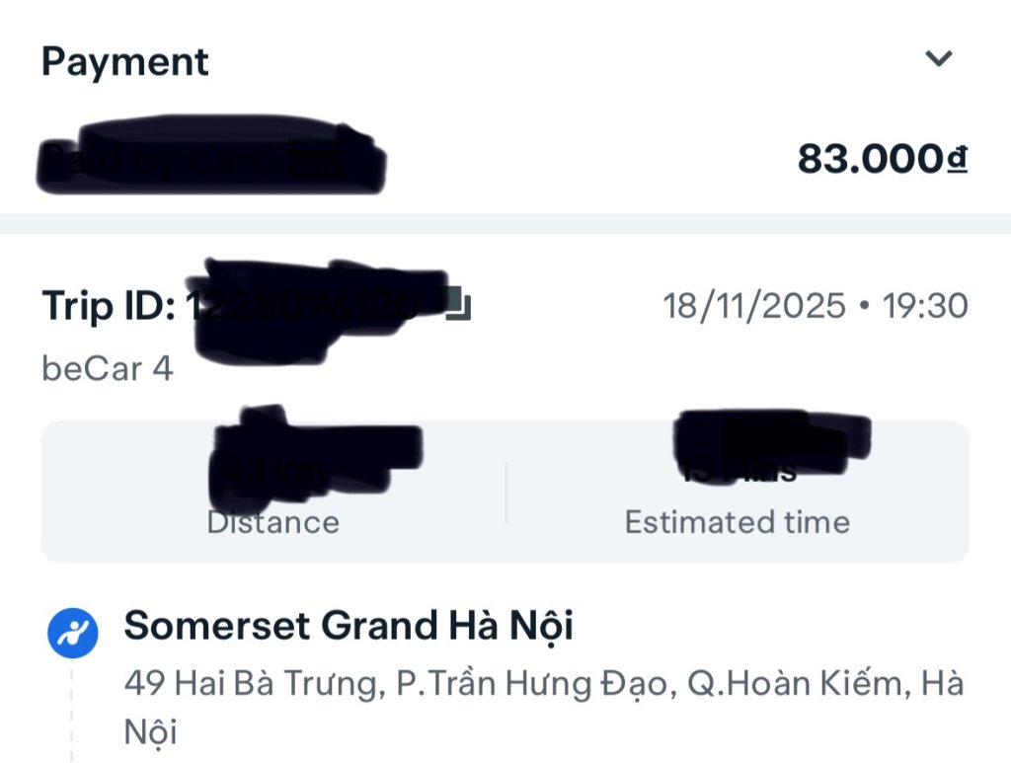Click the Trip ID label
Screen dimensions: 1011x763
pos(109,306)
